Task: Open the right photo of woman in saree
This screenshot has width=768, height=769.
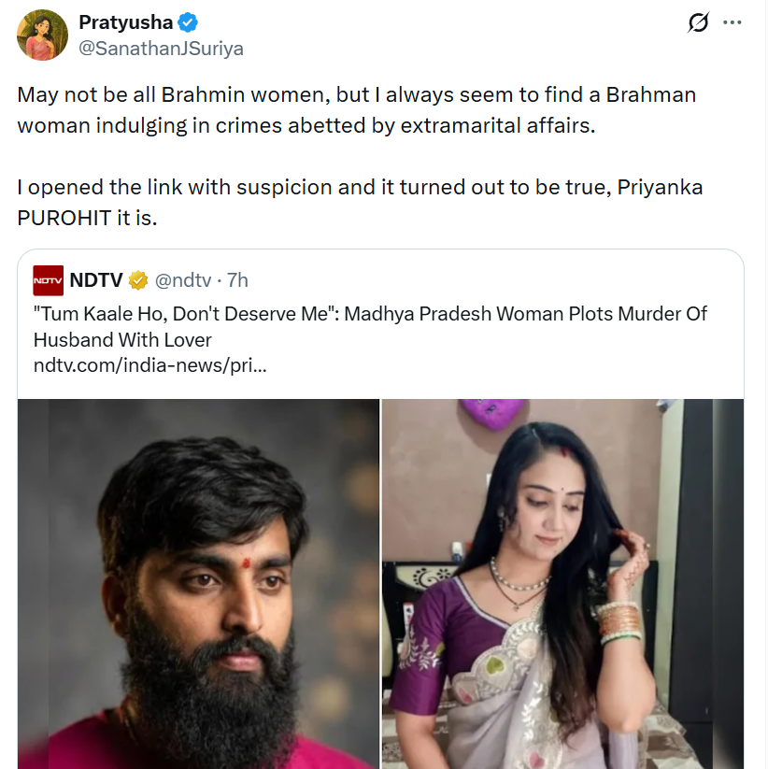Action: click(x=562, y=584)
